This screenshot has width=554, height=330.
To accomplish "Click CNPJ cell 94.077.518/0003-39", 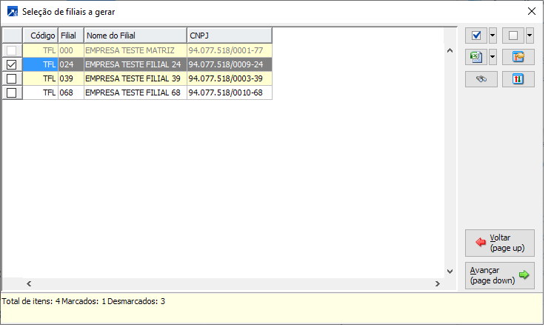I will pyautogui.click(x=230, y=78).
